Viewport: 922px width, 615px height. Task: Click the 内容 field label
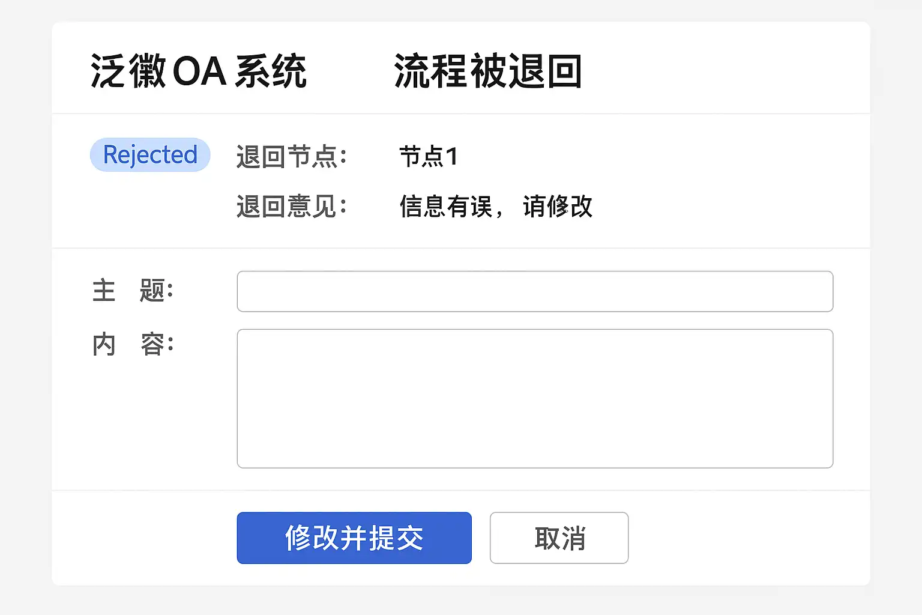tap(133, 345)
